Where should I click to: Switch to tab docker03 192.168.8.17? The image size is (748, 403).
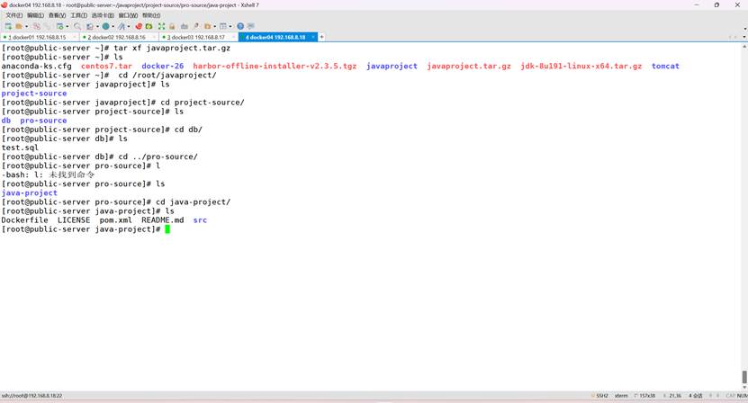point(196,37)
